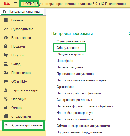Open the Обслуживание settings link

[68, 48]
